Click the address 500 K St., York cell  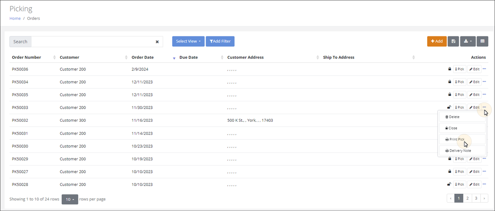pos(250,120)
